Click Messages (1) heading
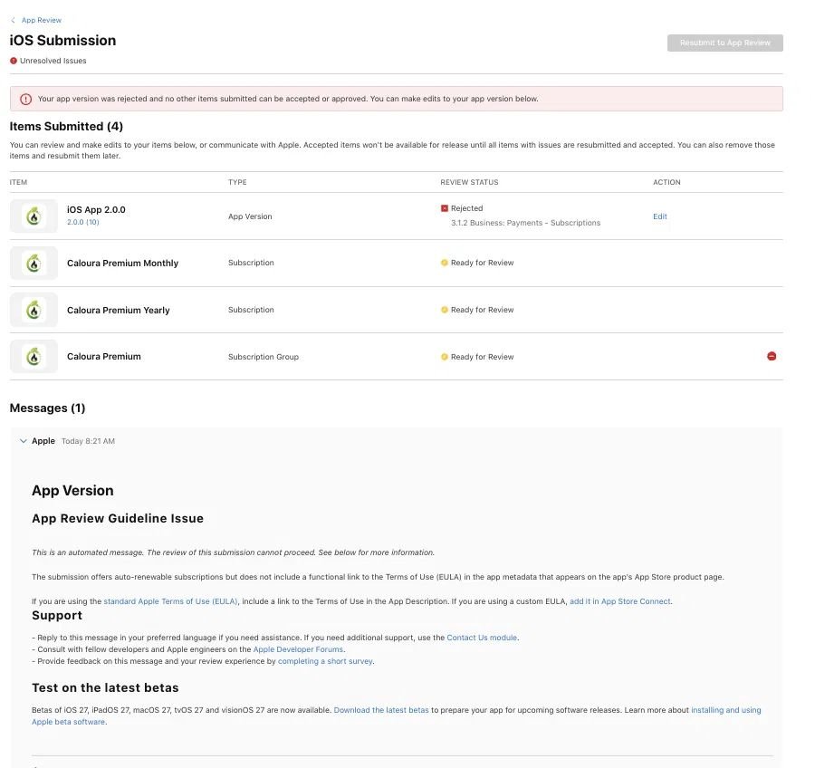 point(47,408)
